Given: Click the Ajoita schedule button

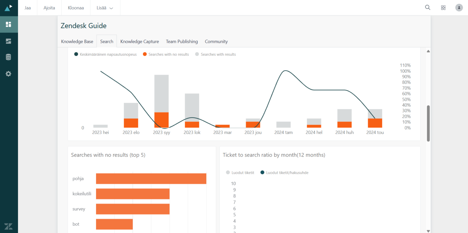Looking at the screenshot, I should pos(49,8).
